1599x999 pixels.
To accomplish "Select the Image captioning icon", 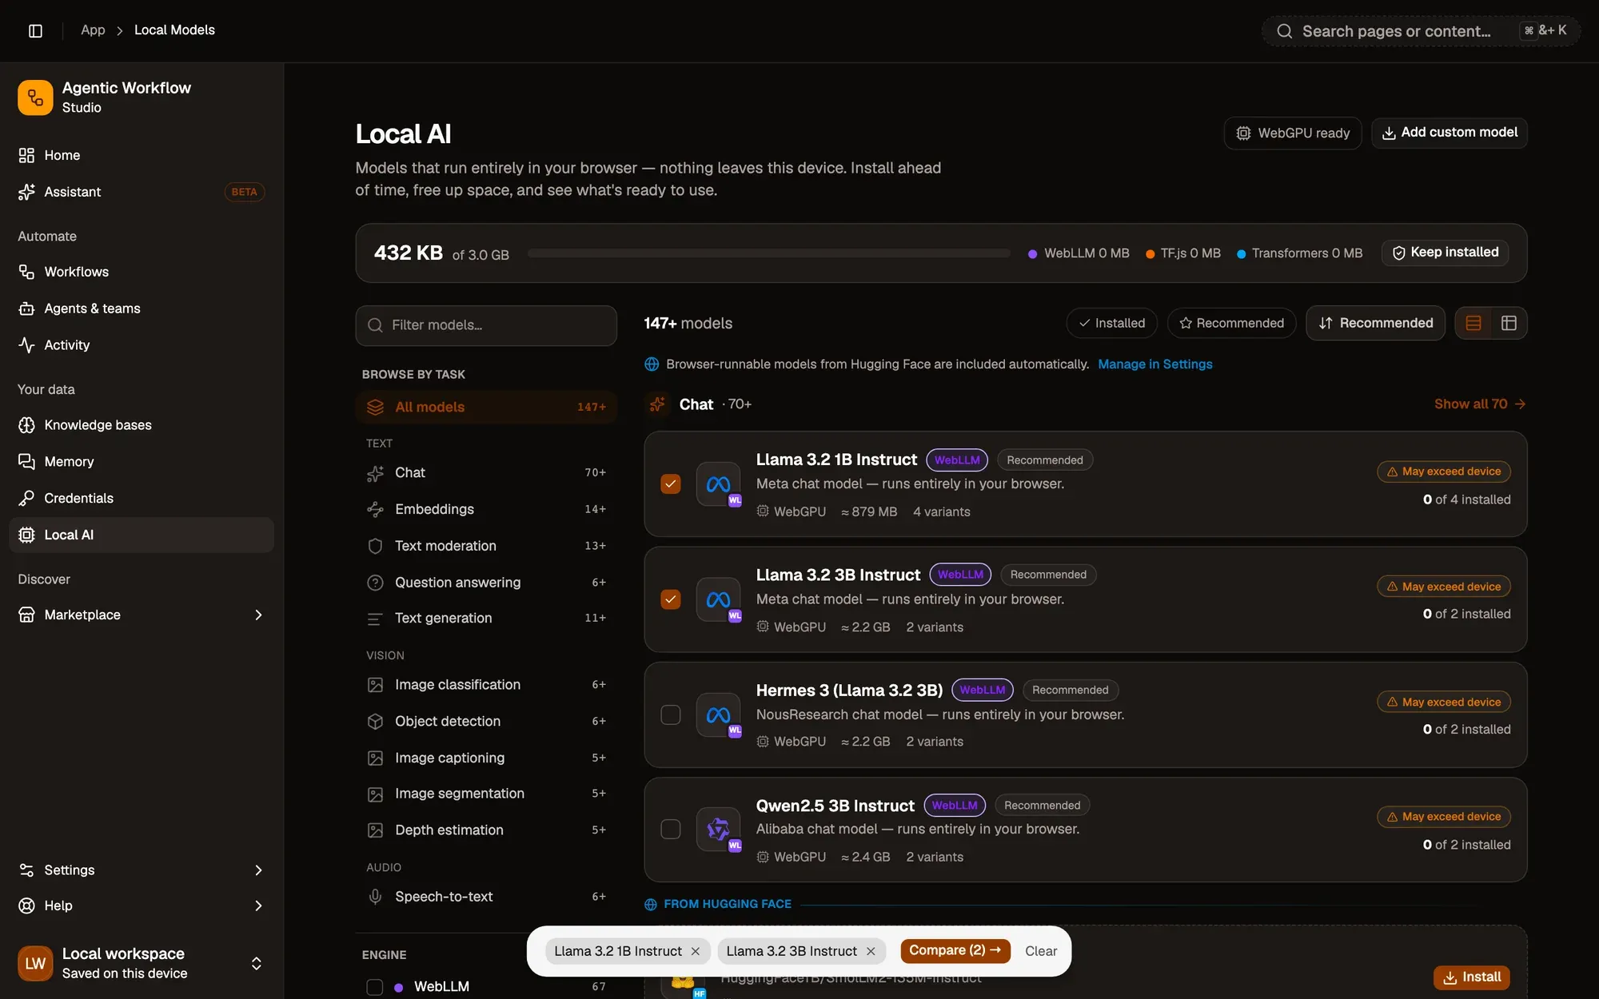I will pyautogui.click(x=375, y=758).
